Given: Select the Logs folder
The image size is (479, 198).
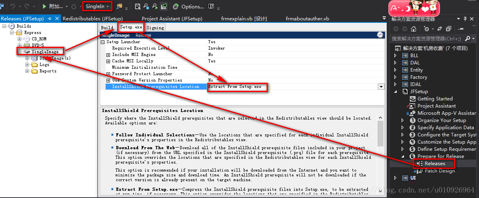Looking at the screenshot, I should click(x=44, y=64).
